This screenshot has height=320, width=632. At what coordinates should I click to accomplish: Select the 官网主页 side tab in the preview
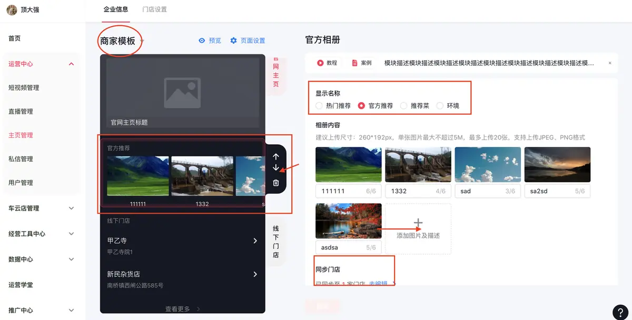(x=276, y=75)
